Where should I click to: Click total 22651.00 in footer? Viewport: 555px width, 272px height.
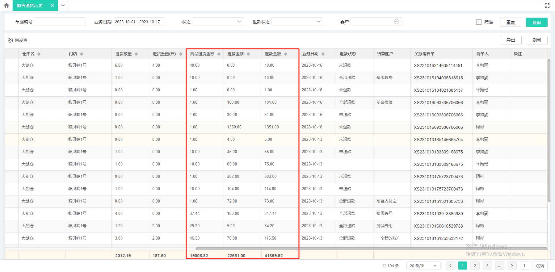pos(236,256)
